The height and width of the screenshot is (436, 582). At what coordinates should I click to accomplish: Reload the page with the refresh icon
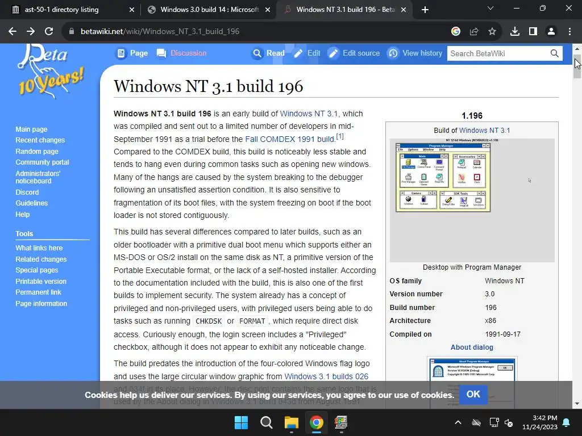click(49, 32)
